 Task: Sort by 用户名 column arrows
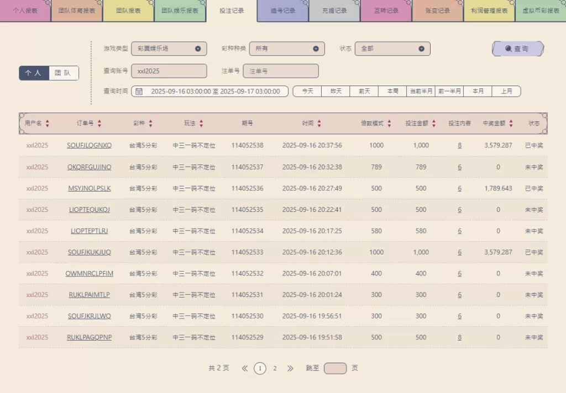click(x=48, y=124)
